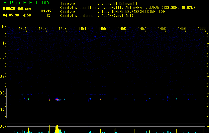Click the 0.8 kHz frequency axis label
The image size is (209, 133).
pos(3,93)
